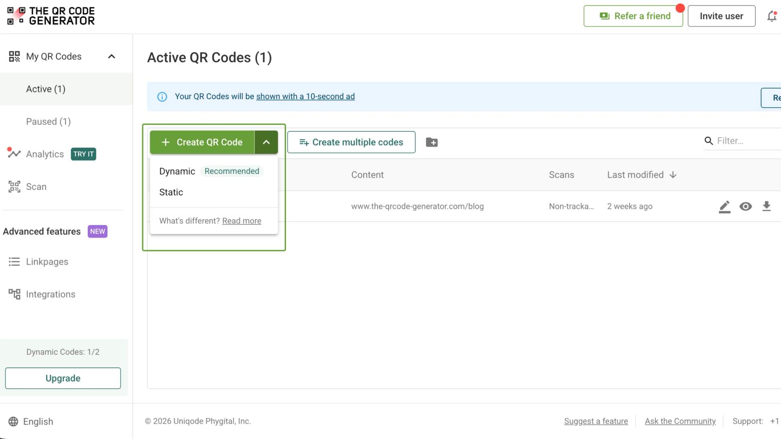Click the info icon in the ad banner
Screen dimensions: 781x439
tap(162, 97)
